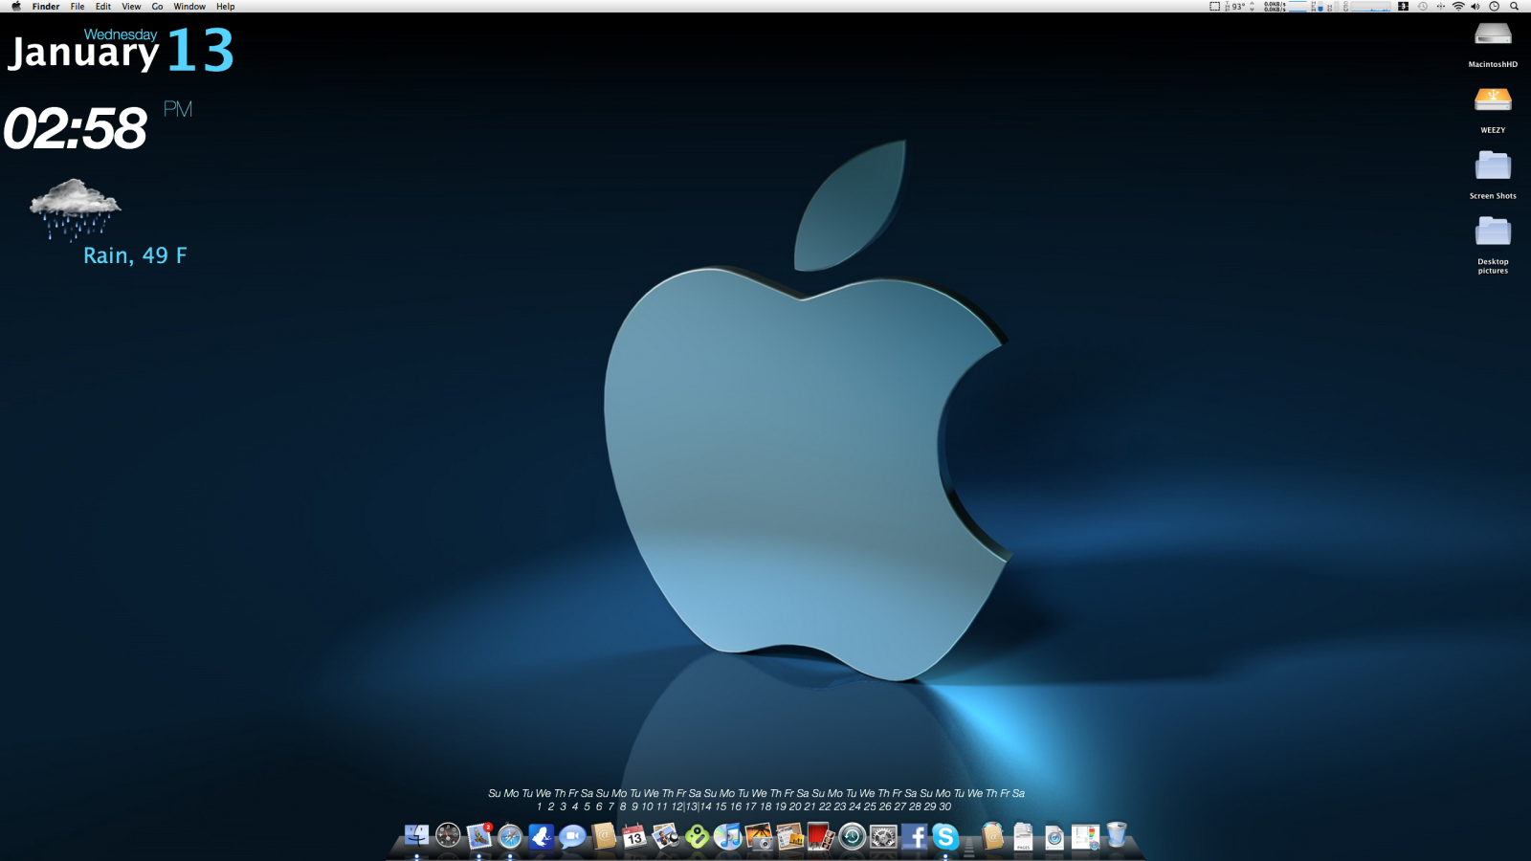The height and width of the screenshot is (861, 1531).
Task: Launch Skype from the Dock
Action: (x=945, y=837)
